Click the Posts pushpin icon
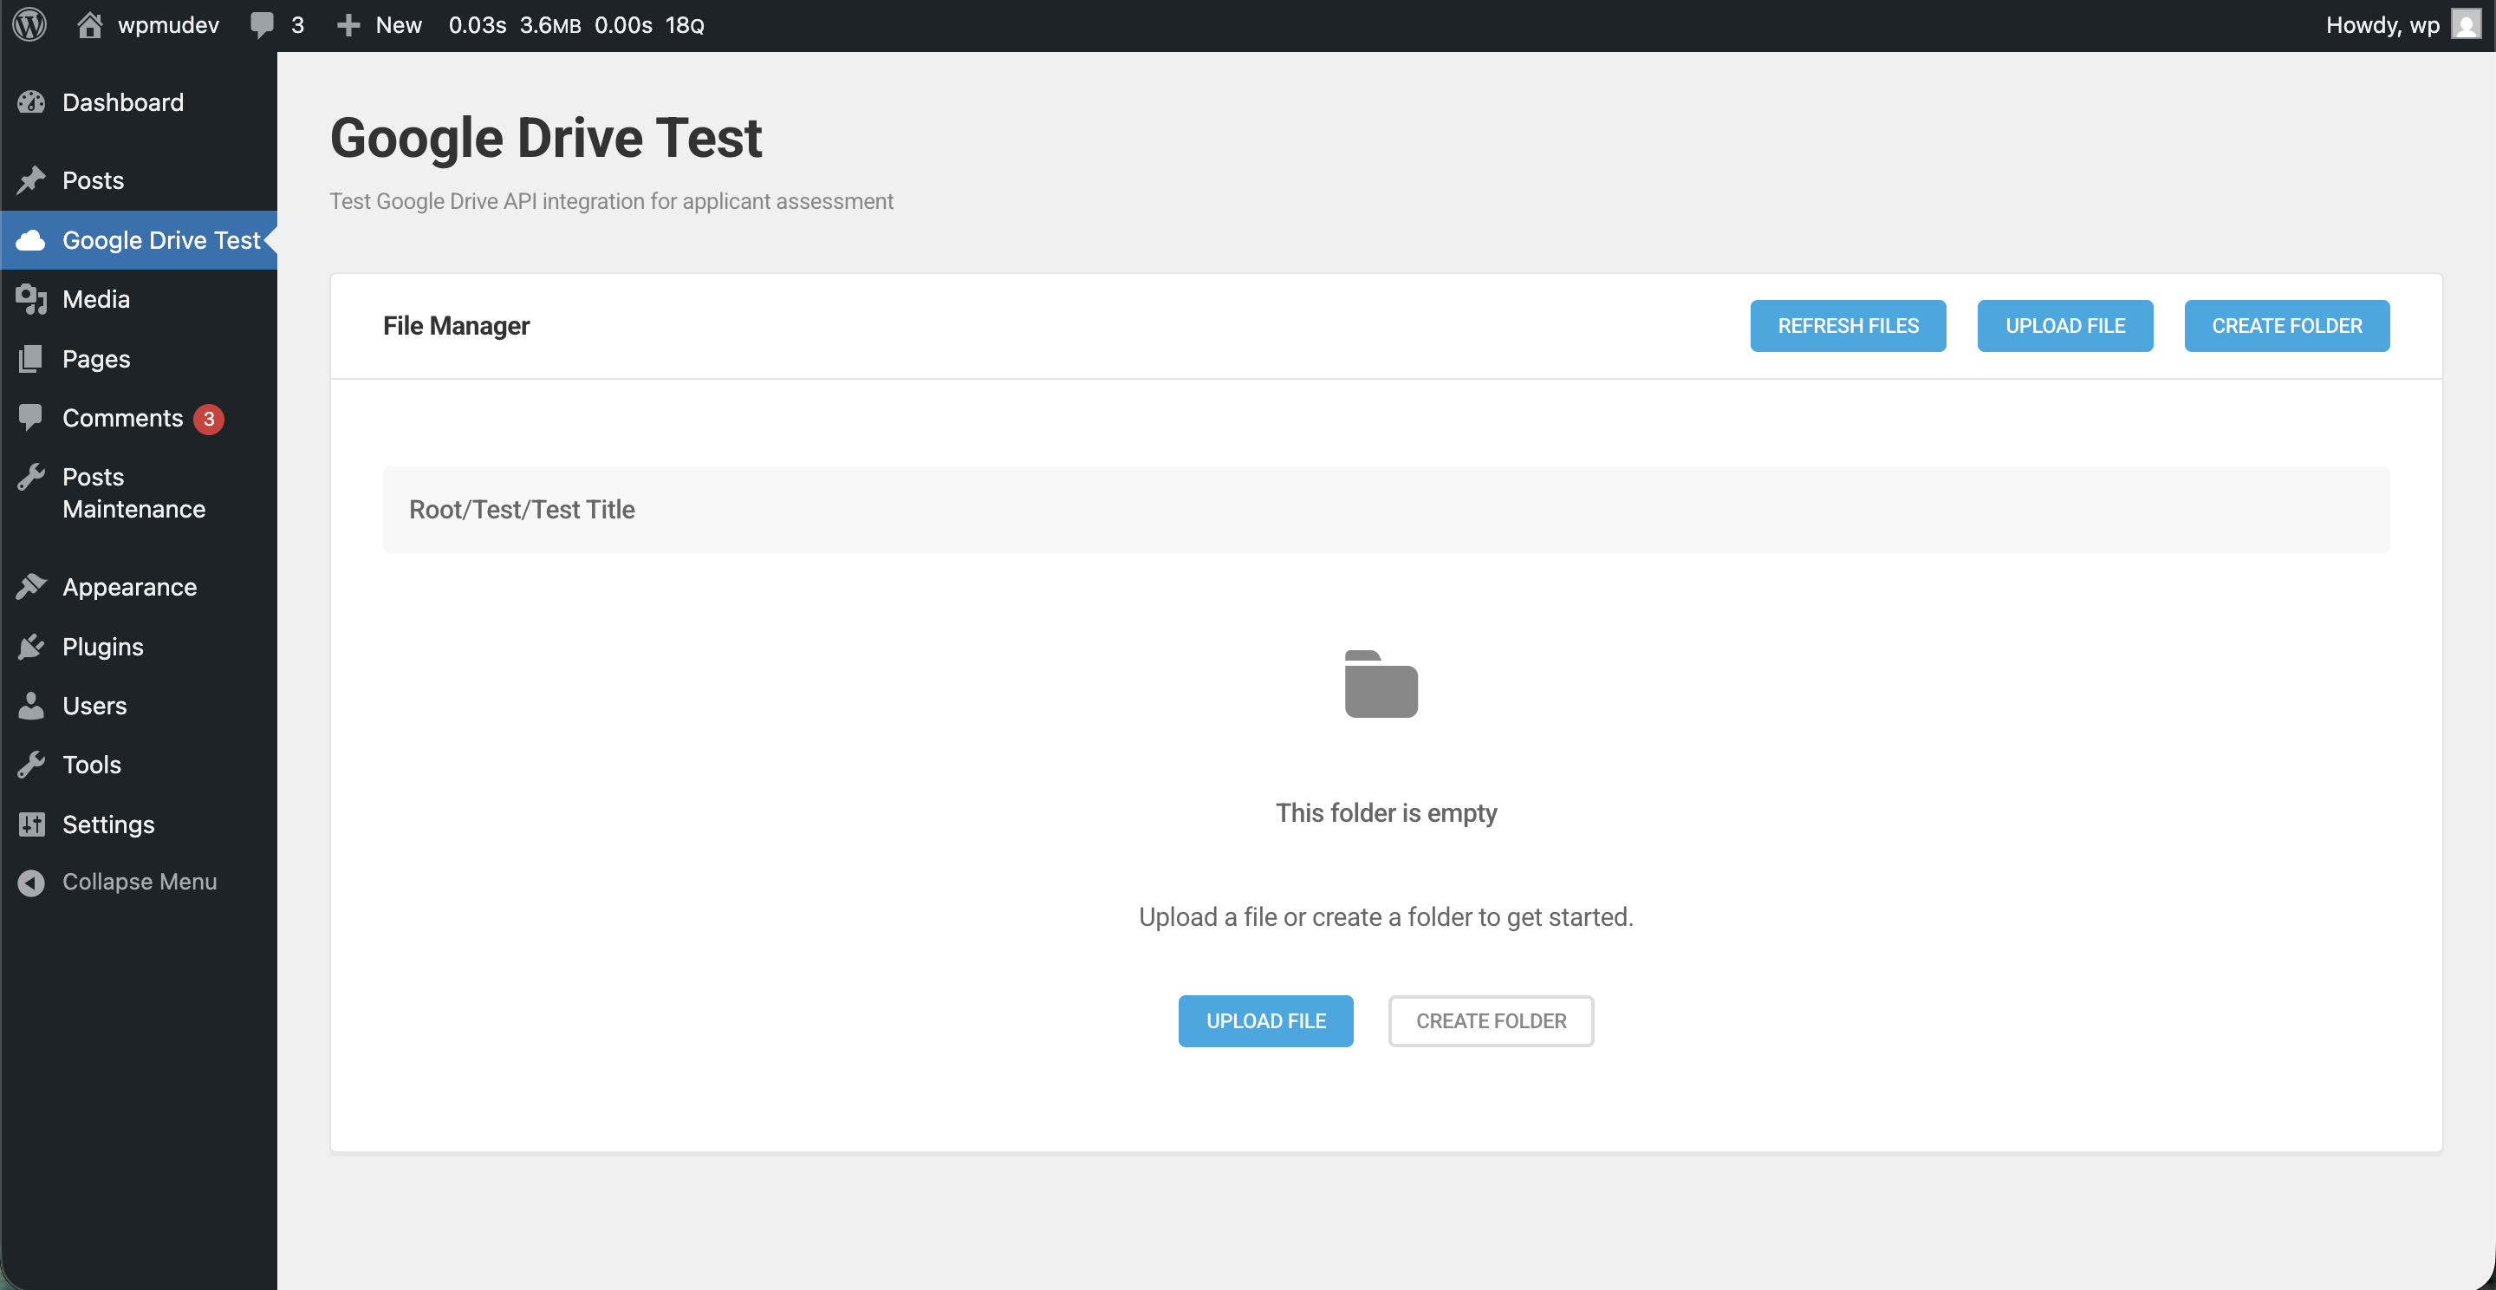This screenshot has height=1290, width=2496. point(31,179)
